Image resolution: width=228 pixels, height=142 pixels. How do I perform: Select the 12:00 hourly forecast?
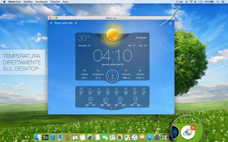tap(134, 91)
